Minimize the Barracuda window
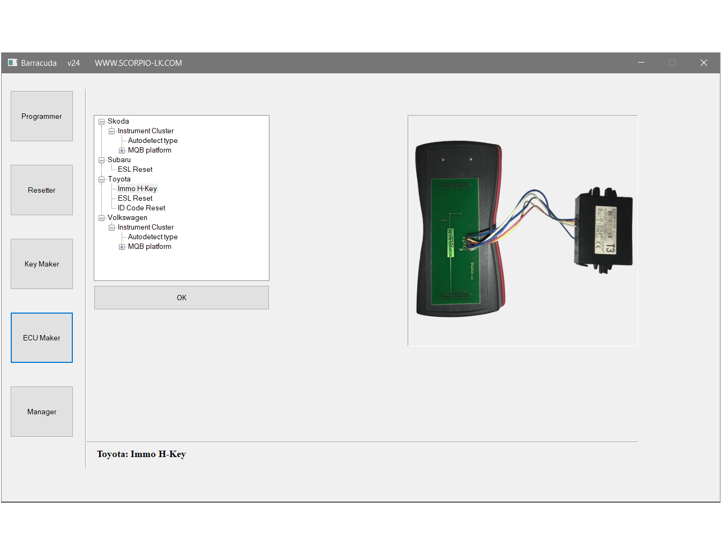721x555 pixels. tap(641, 63)
